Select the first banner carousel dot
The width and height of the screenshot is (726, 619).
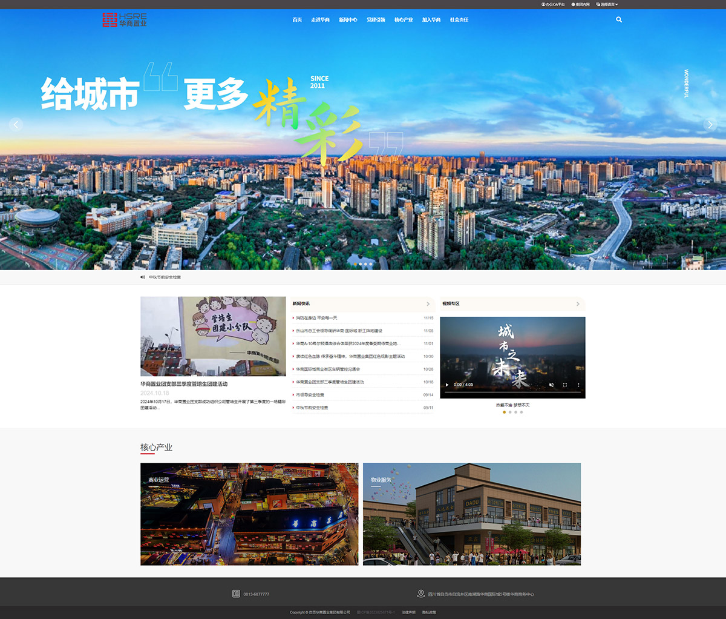[x=355, y=264]
